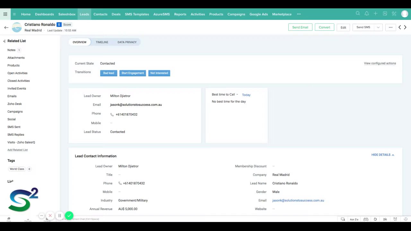Open the search magnifier in top bar

click(x=358, y=13)
